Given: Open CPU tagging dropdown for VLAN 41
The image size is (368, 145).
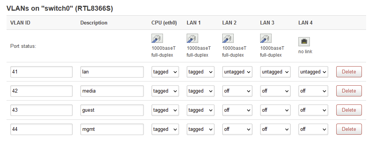Looking at the screenshot, I should pos(165,72).
